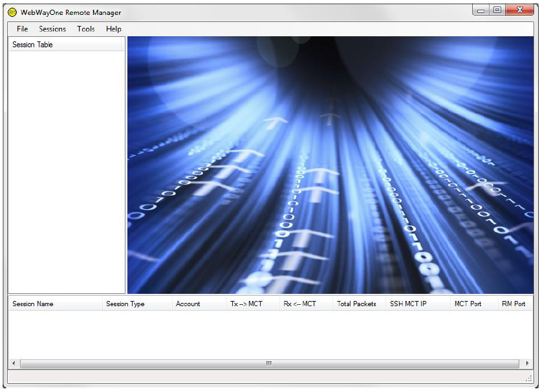Minimize the Remote Manager window
The image size is (540, 389).
click(x=481, y=10)
